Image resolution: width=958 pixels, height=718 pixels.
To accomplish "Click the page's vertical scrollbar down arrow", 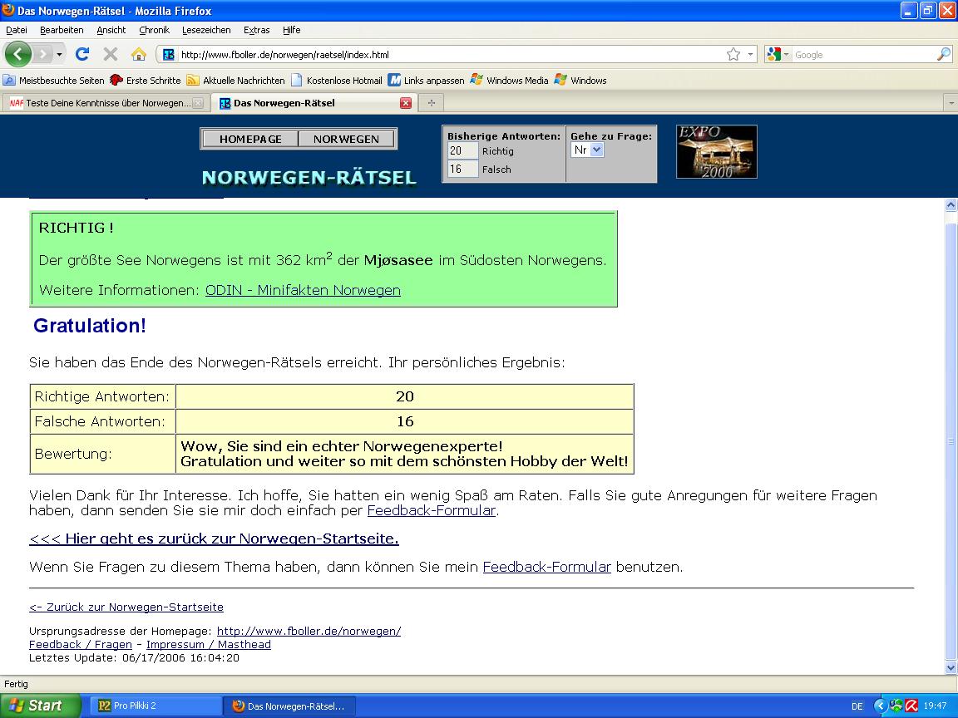I will (951, 667).
